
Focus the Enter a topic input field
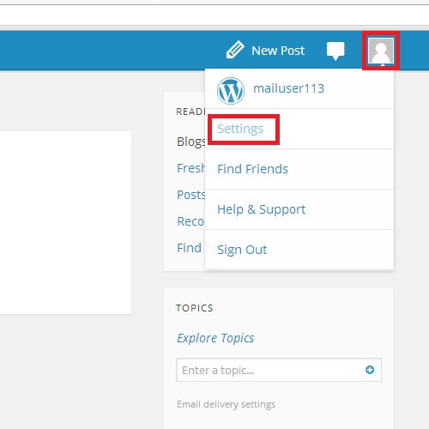[279, 370]
